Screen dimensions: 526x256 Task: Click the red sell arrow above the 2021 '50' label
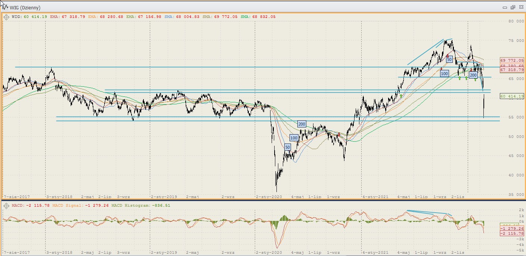(447, 56)
